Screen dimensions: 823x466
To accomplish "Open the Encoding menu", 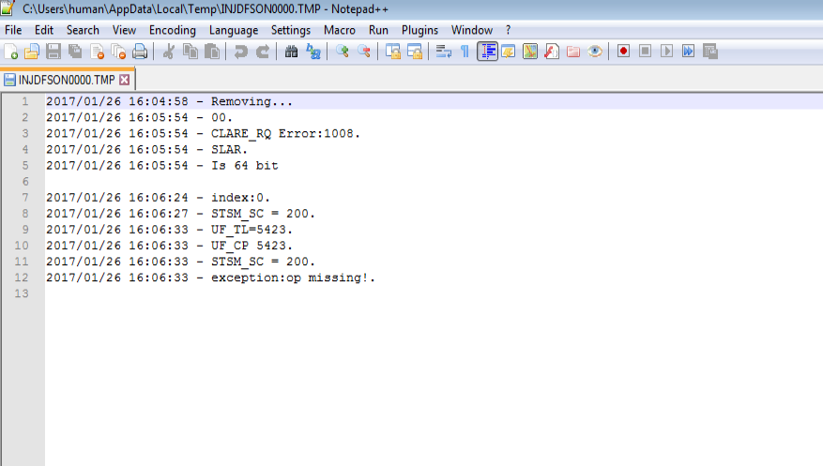I will point(173,30).
